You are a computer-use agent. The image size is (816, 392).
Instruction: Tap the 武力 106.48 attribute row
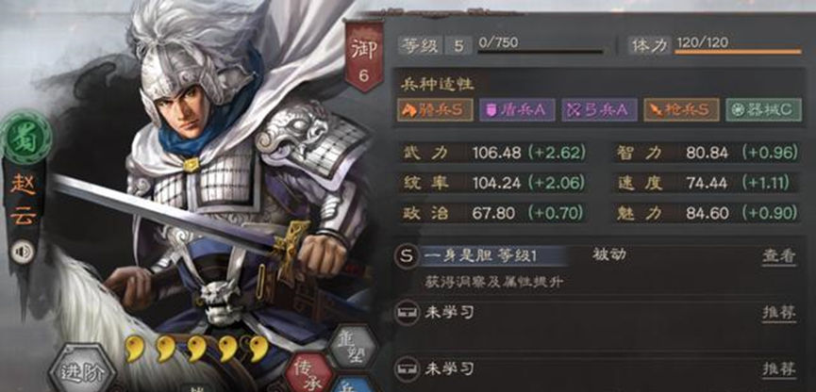(x=493, y=153)
